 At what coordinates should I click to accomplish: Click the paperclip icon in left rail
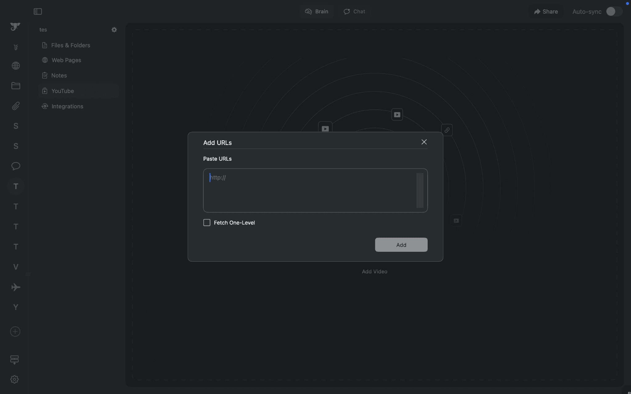tap(16, 106)
